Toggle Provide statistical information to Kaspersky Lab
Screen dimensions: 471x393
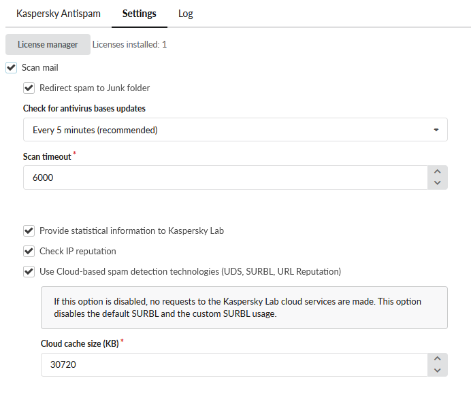pos(29,230)
